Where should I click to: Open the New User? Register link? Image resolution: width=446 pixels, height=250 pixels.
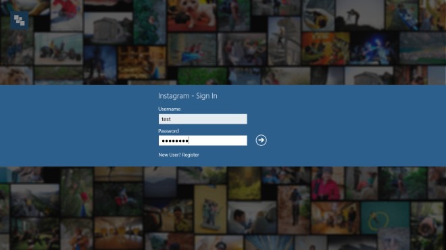(178, 155)
